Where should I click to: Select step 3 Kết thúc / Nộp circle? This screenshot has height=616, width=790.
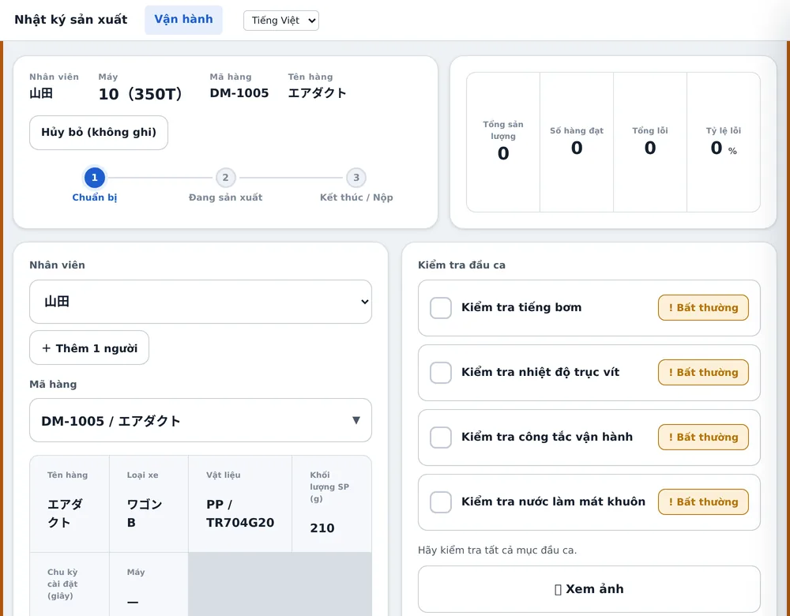pyautogui.click(x=356, y=177)
